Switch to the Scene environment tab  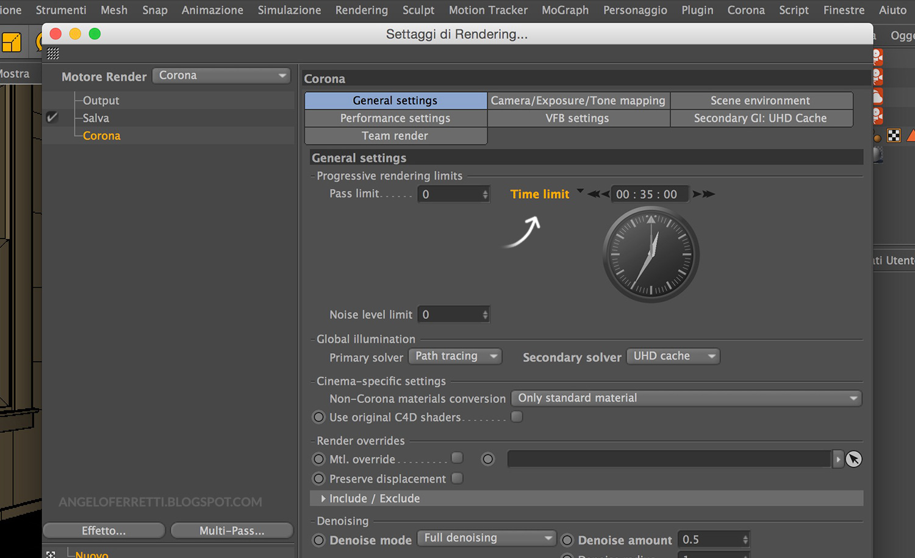[761, 101]
